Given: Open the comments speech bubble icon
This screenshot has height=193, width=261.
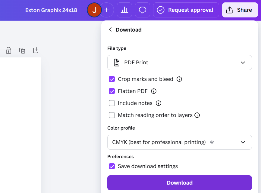Looking at the screenshot, I should (x=143, y=10).
